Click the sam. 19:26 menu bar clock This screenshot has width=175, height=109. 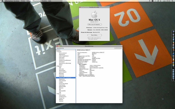167,1
